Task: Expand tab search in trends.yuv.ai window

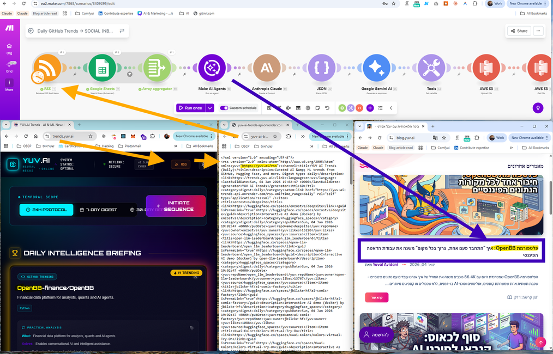Action: (6, 125)
